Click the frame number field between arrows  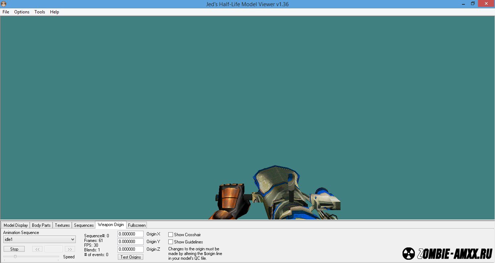pyautogui.click(x=54, y=249)
